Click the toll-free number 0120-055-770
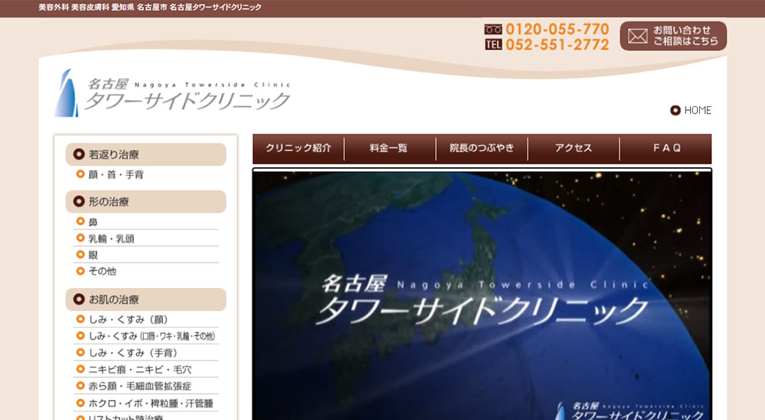Viewport: 765px width, 420px height. tap(557, 29)
